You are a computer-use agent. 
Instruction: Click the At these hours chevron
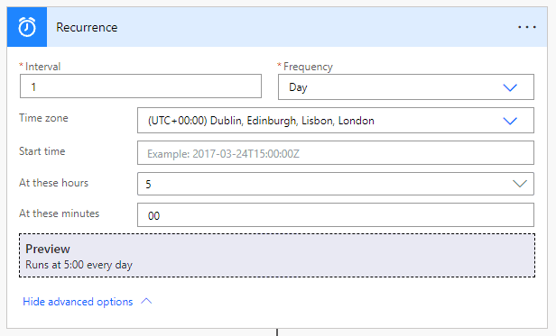[520, 184]
